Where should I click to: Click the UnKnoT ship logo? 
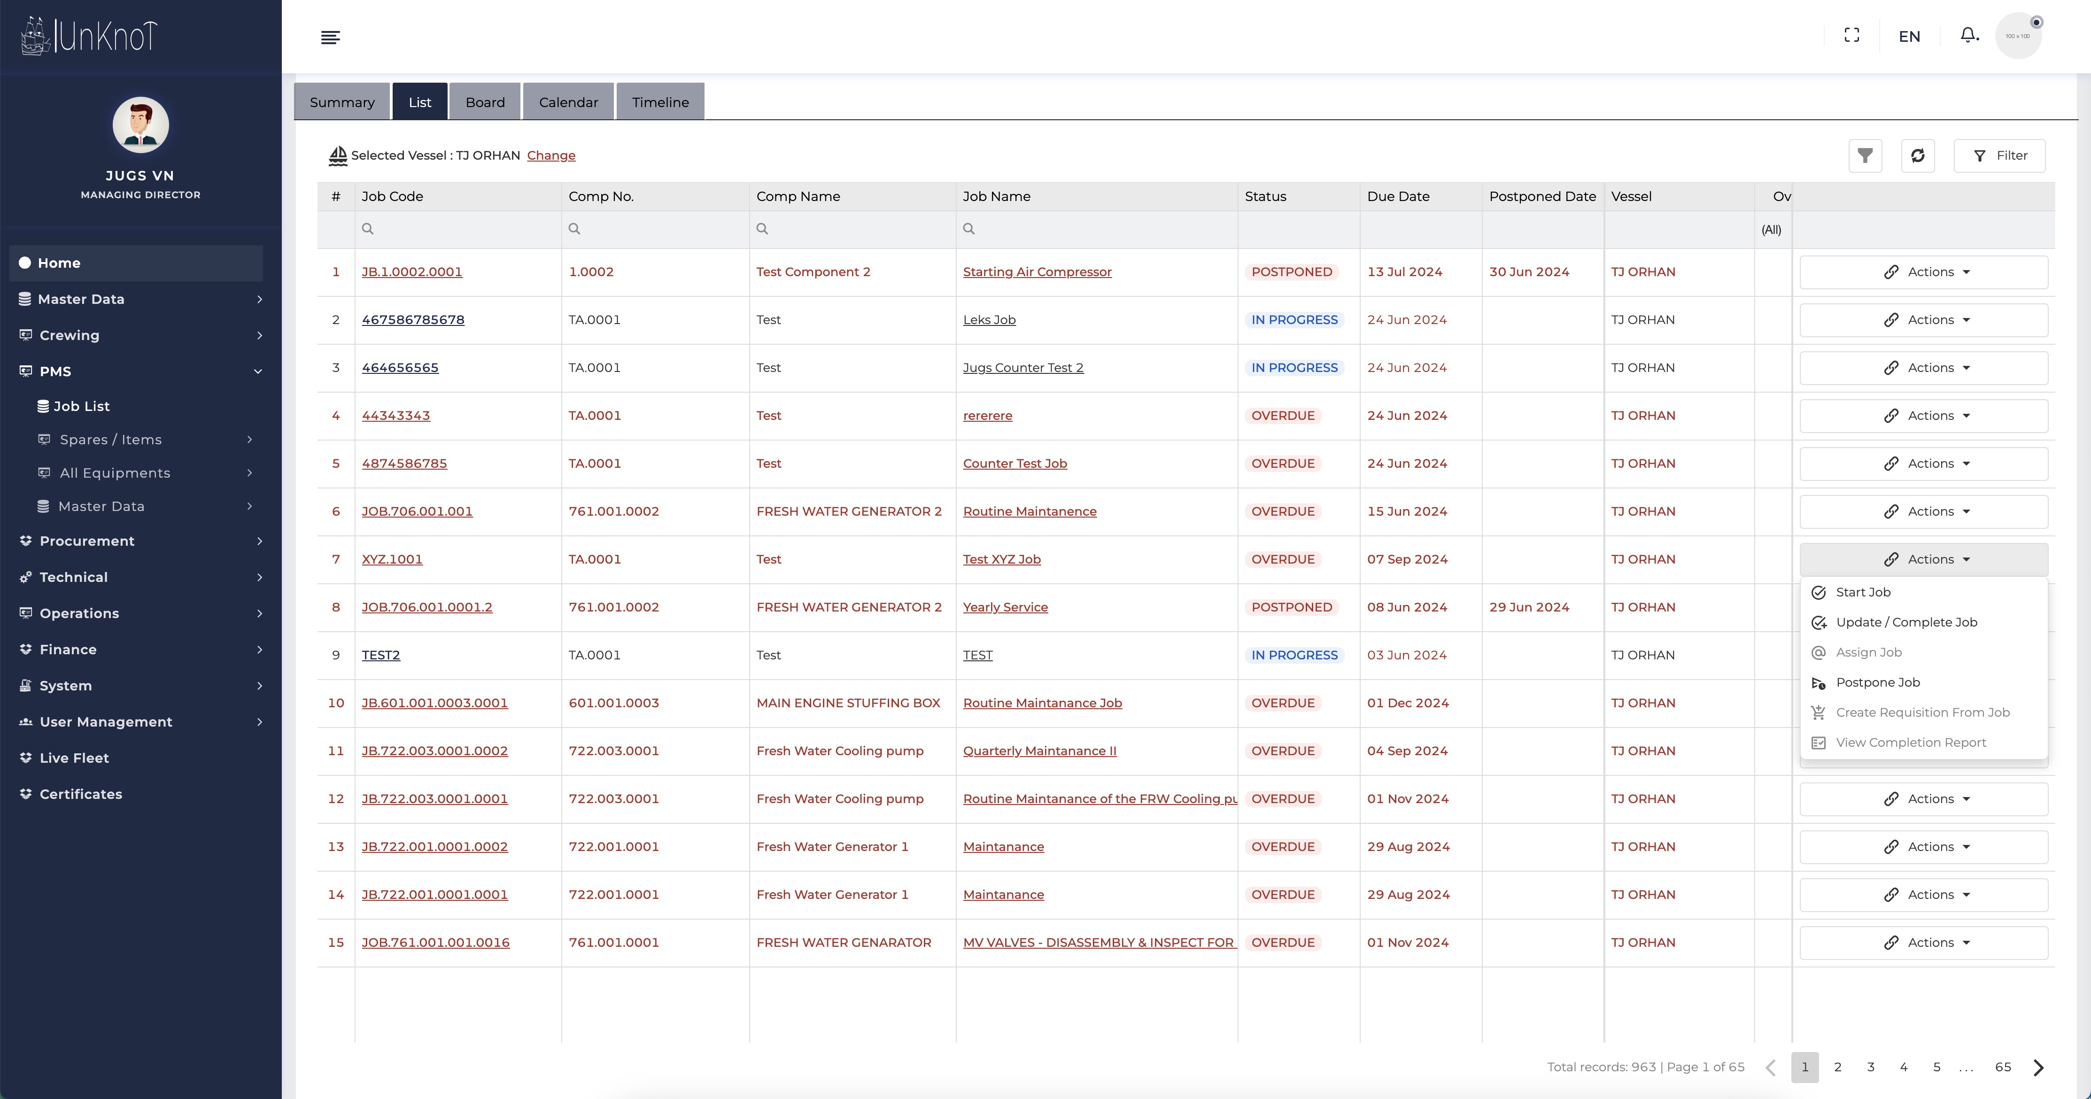89,36
